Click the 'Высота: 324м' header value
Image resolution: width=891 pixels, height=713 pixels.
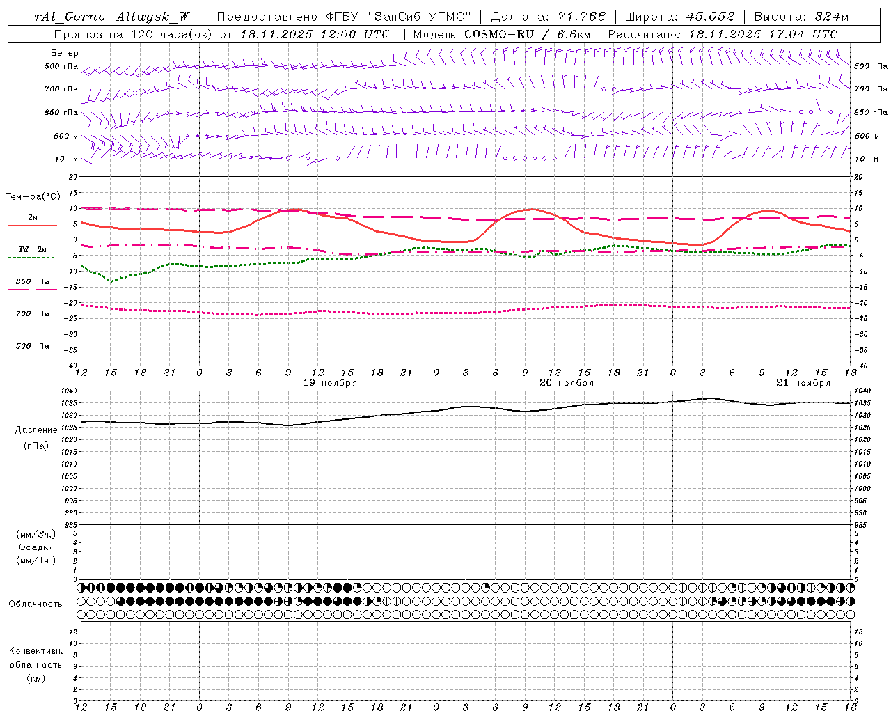[x=802, y=17]
